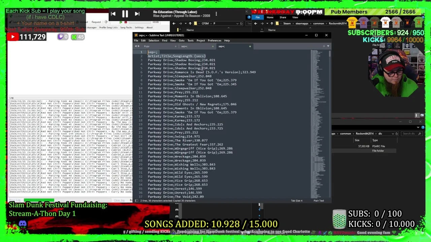Open Sublime Text View menu
This screenshot has width=431, height=242.
173,41
